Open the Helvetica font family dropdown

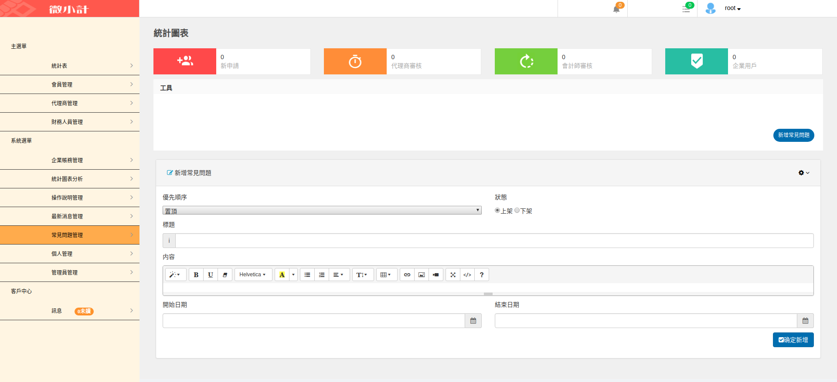[253, 275]
